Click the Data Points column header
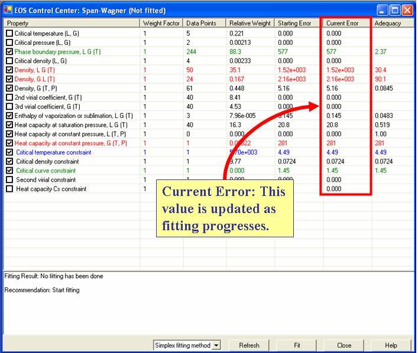Viewport: 418px width, 353px height. (x=205, y=23)
